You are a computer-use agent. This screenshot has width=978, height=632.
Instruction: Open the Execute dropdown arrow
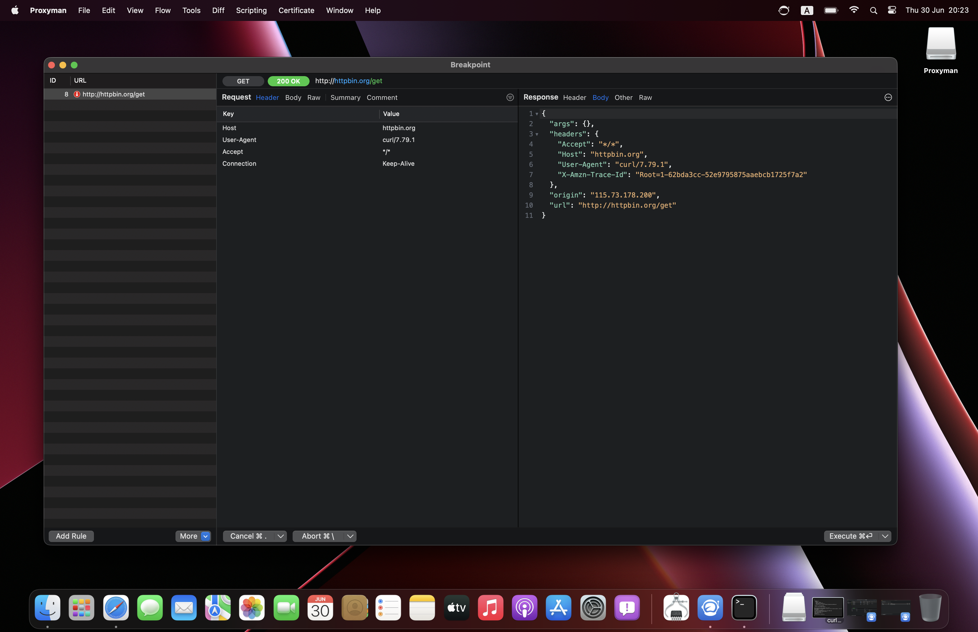[885, 536]
